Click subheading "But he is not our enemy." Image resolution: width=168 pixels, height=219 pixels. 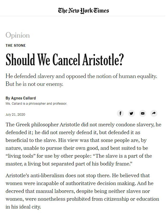click(x=34, y=85)
